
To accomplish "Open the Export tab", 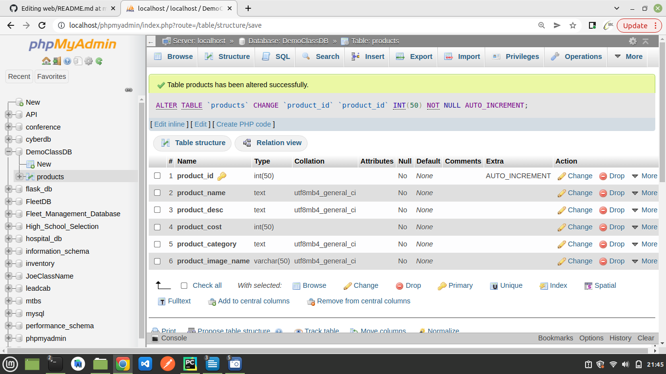I will (414, 56).
